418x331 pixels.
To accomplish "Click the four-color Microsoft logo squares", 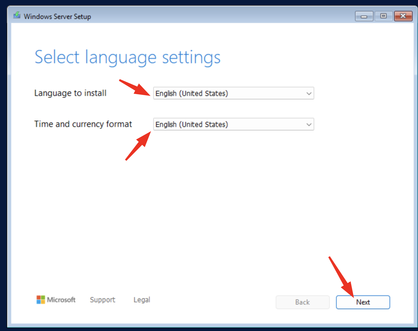I will point(41,300).
